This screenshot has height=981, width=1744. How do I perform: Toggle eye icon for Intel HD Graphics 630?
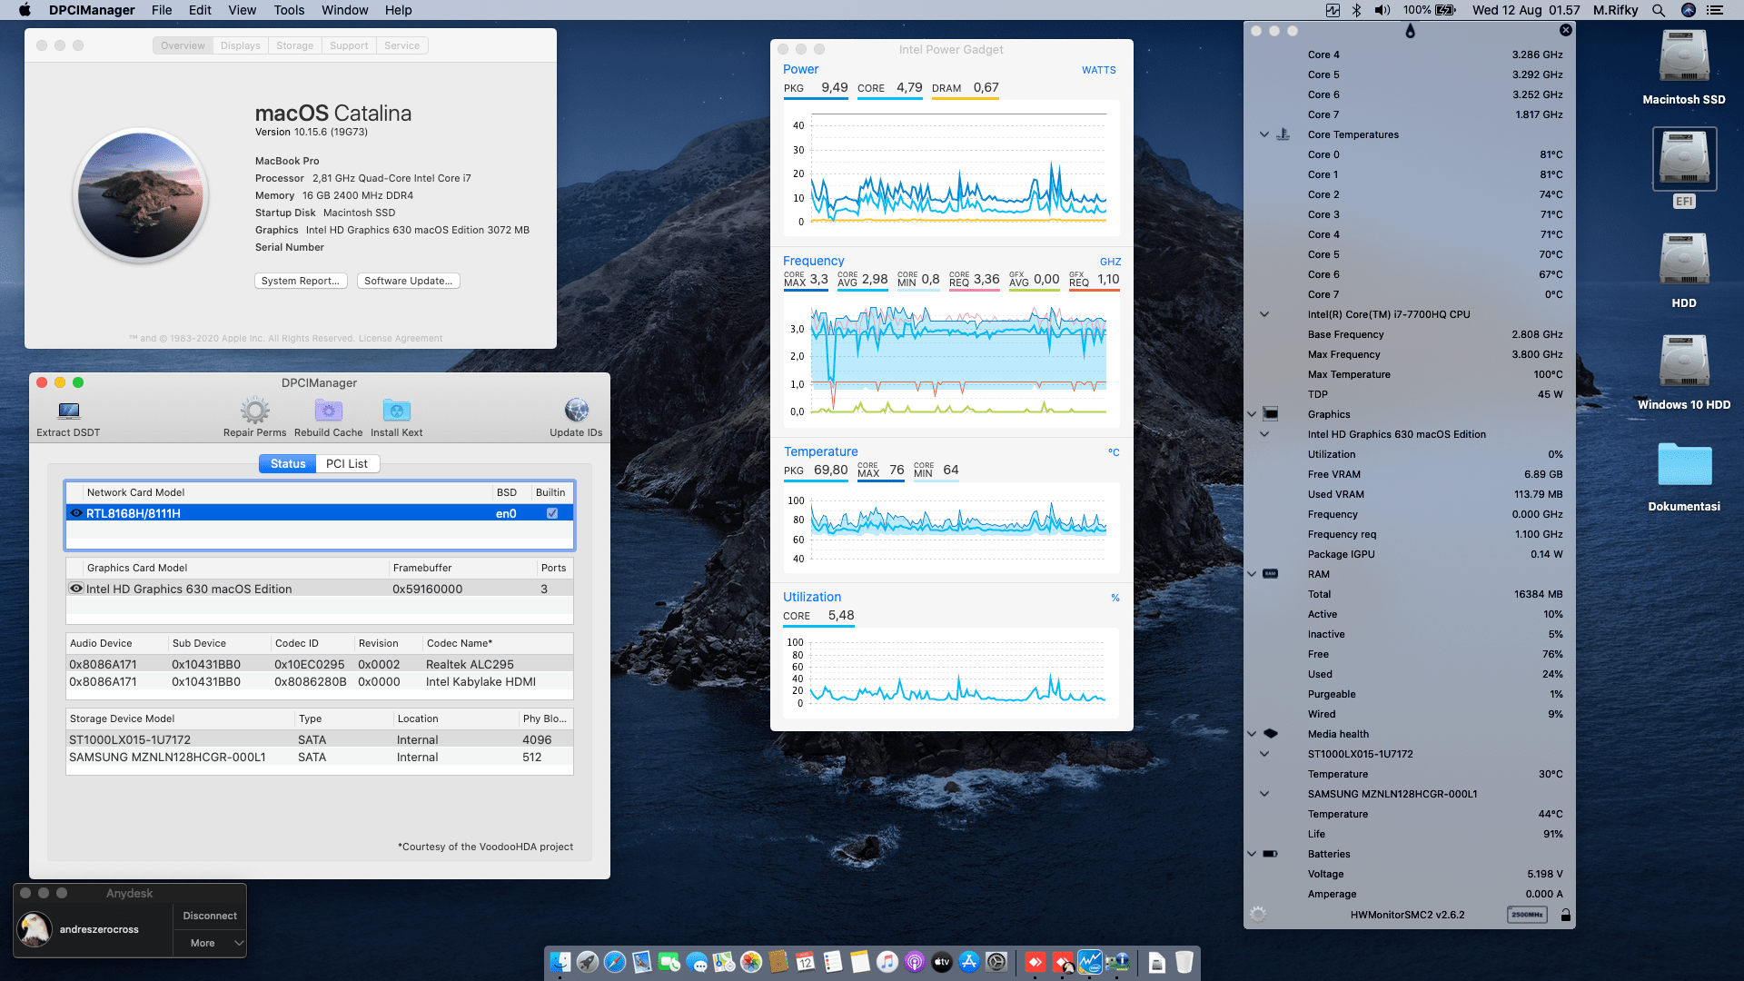pos(76,589)
